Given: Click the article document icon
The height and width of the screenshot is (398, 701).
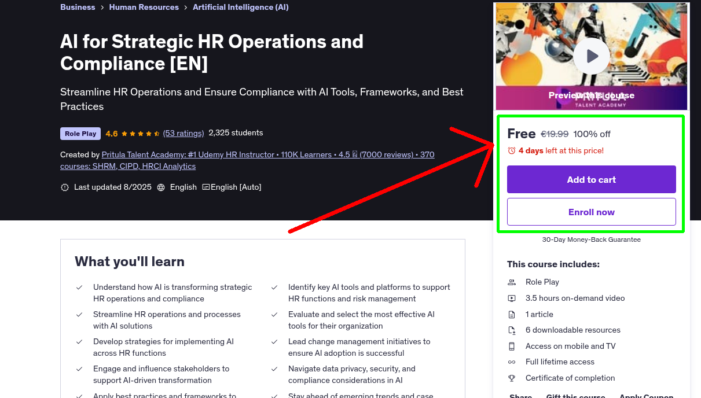Looking at the screenshot, I should (x=512, y=315).
